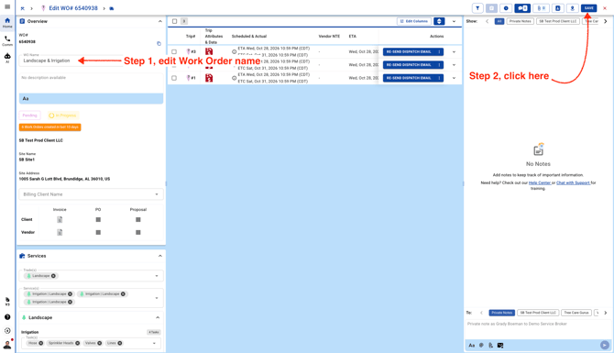Open the attachments paperclip button in top toolbar
This screenshot has width=614, height=353.
(x=541, y=8)
